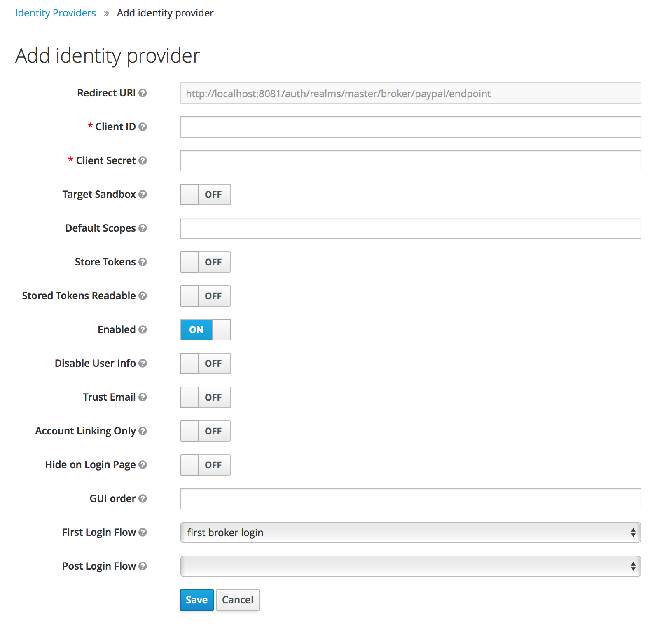
Task: Show help for Default Scopes field
Action: [x=143, y=228]
